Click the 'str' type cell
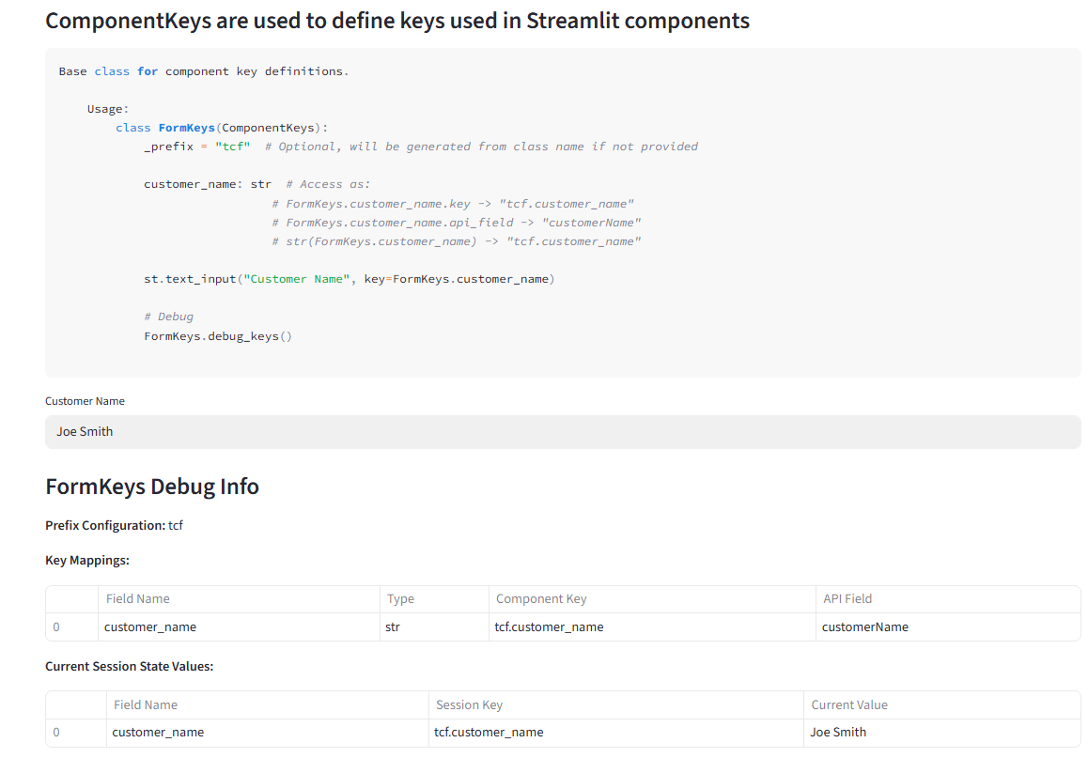This screenshot has width=1088, height=758. (434, 627)
